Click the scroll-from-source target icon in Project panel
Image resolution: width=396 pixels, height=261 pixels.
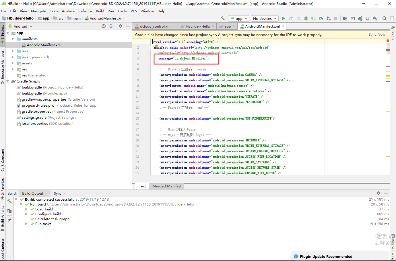click(x=104, y=26)
